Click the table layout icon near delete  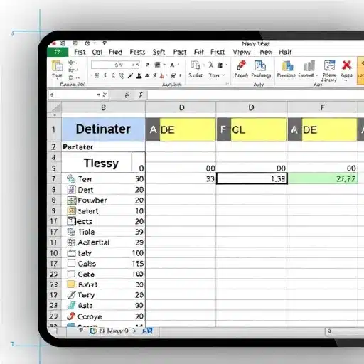click(x=329, y=65)
